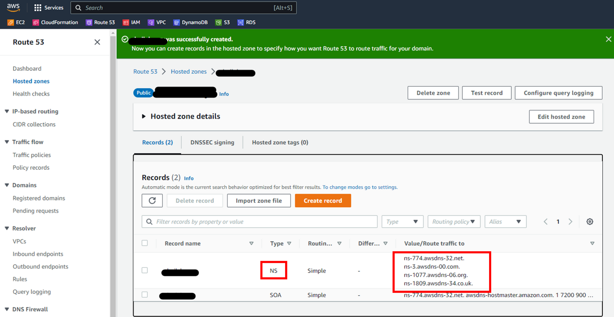614x317 pixels.
Task: Open EC2 shortcut in favorites bar
Action: tap(16, 22)
